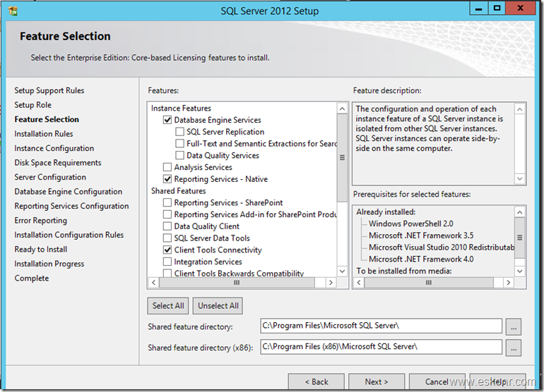This screenshot has width=544, height=392.
Task: Select Microsoft Visual Studio 2010 Redistributable entry
Action: tap(442, 247)
